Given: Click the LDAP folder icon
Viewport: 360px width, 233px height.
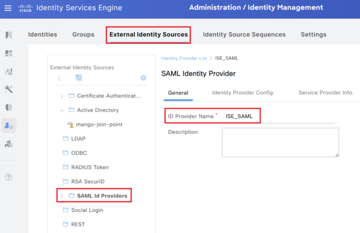Looking at the screenshot, I should pyautogui.click(x=66, y=138).
